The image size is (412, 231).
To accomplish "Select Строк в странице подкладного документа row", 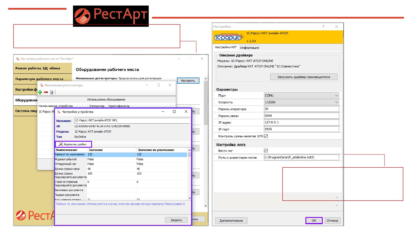I will (x=121, y=184).
